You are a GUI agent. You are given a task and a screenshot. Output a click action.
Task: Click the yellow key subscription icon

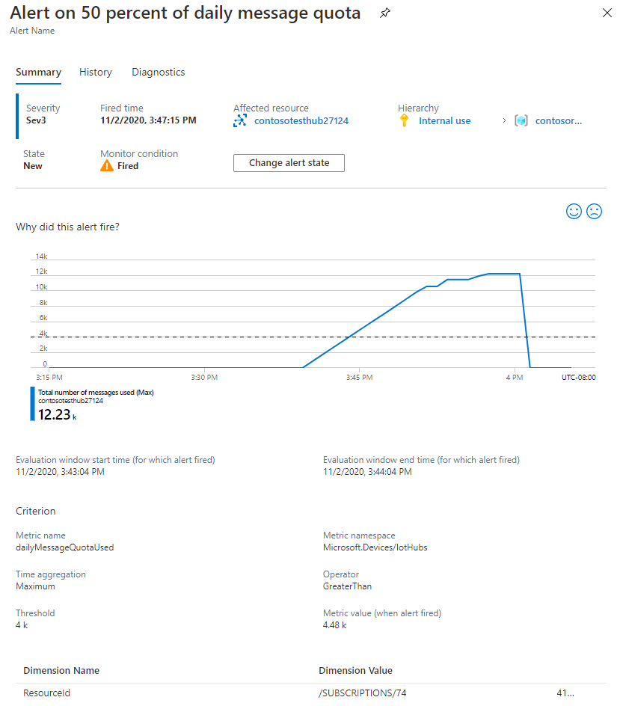(x=405, y=121)
